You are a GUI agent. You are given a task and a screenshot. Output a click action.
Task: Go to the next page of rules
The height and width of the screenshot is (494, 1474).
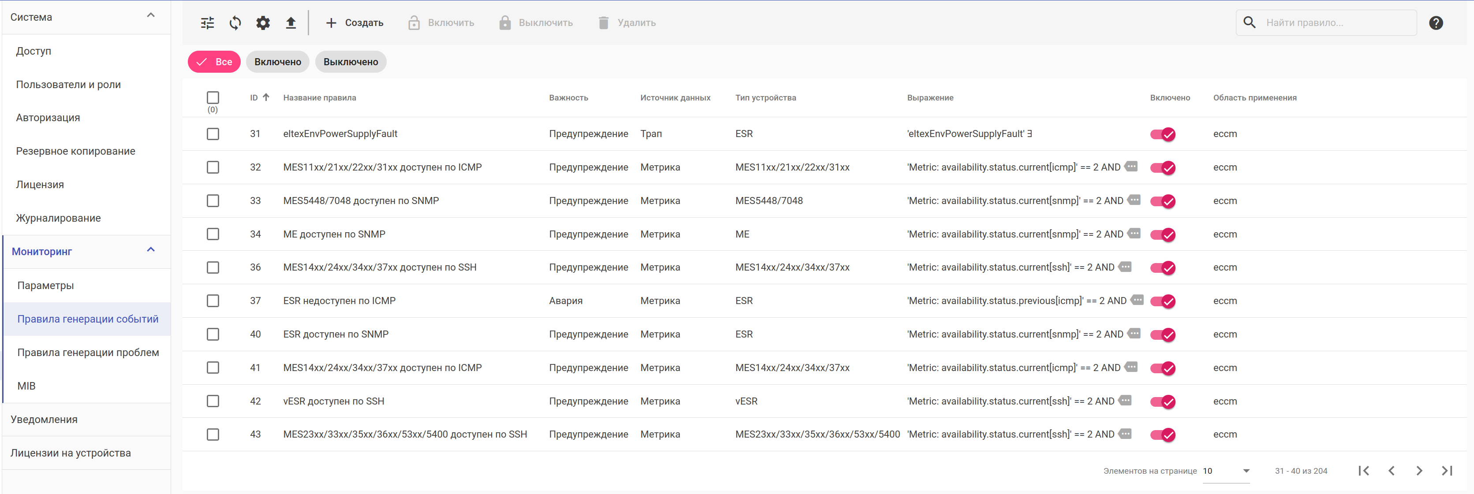point(1419,471)
